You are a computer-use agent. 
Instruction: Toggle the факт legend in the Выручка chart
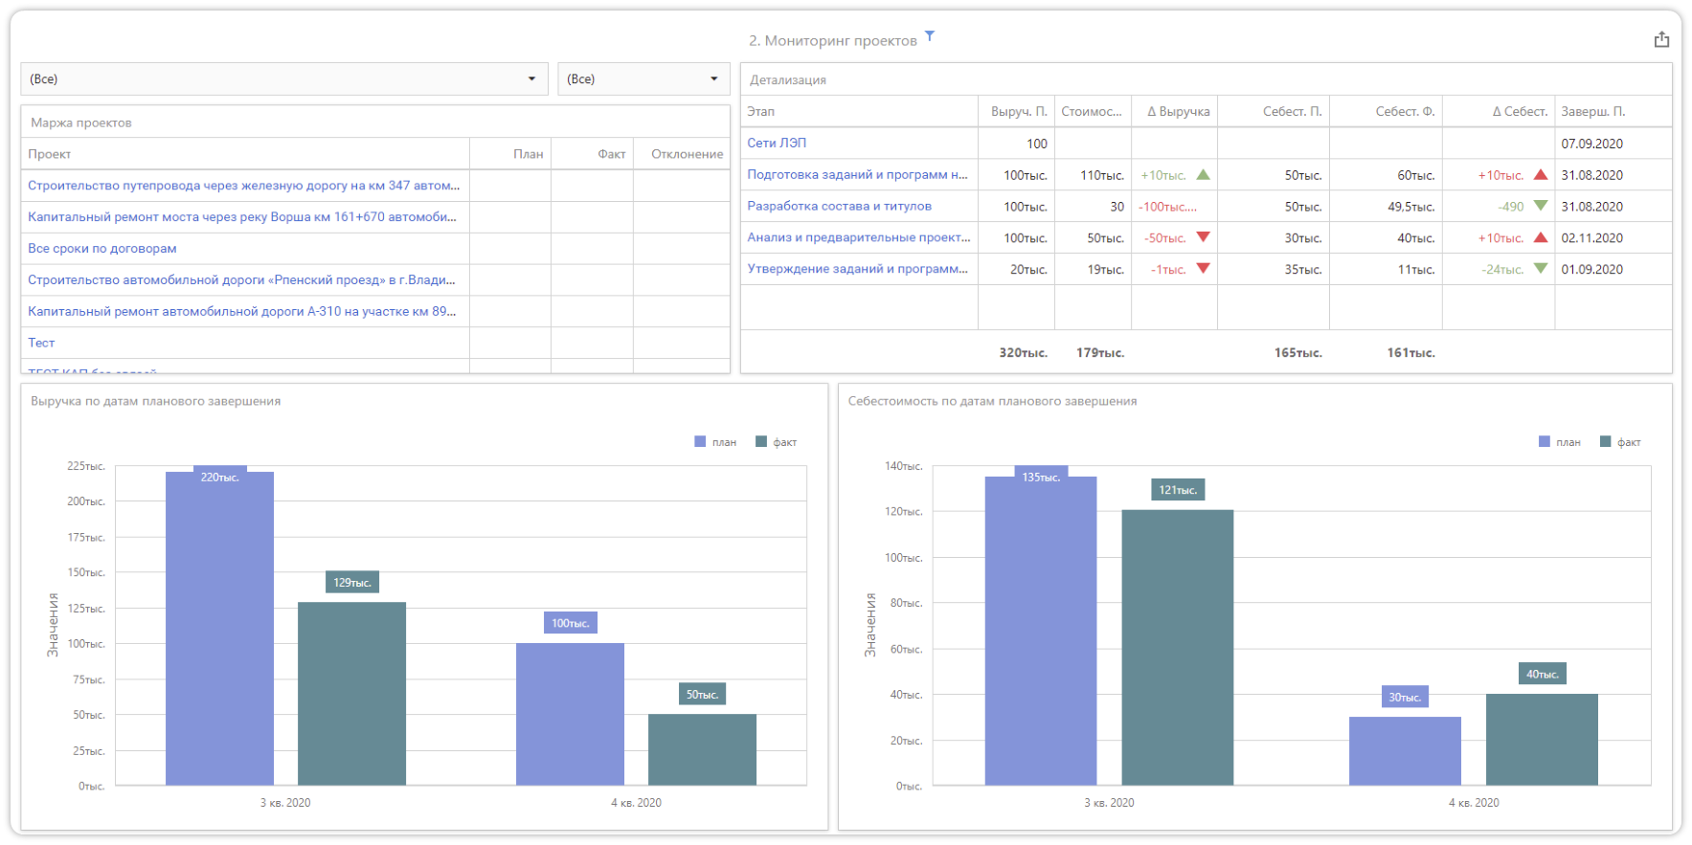coord(777,442)
